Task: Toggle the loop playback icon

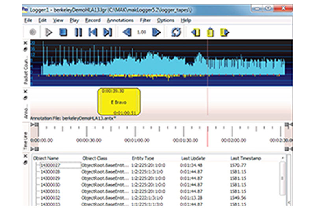Action: pos(176,32)
